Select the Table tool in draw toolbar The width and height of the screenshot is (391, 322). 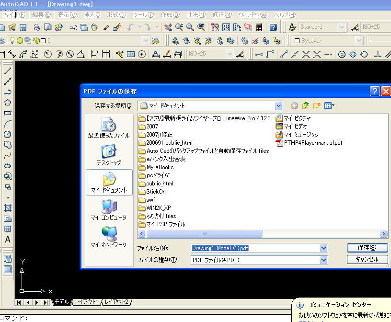click(8, 229)
